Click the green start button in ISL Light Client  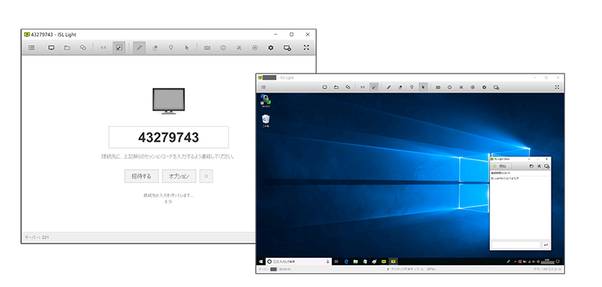501,166
